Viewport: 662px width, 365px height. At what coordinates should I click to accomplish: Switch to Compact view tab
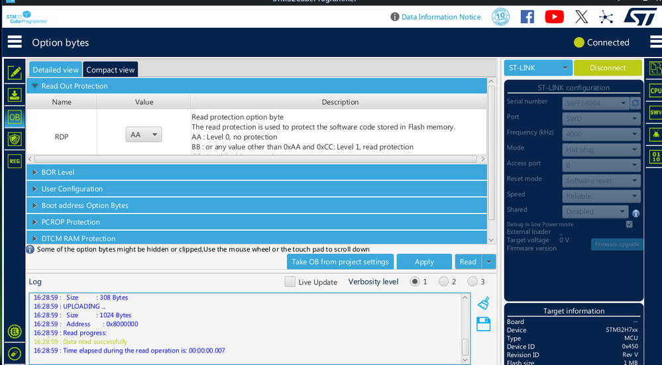[x=111, y=69]
